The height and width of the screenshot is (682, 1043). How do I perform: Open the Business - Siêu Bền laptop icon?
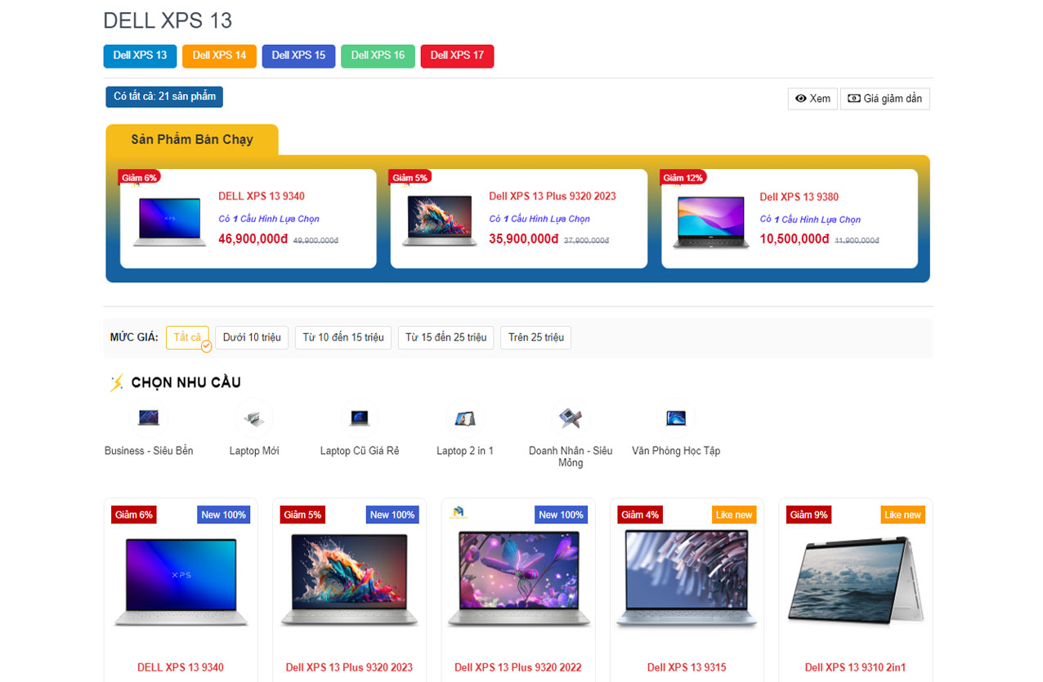(x=149, y=418)
